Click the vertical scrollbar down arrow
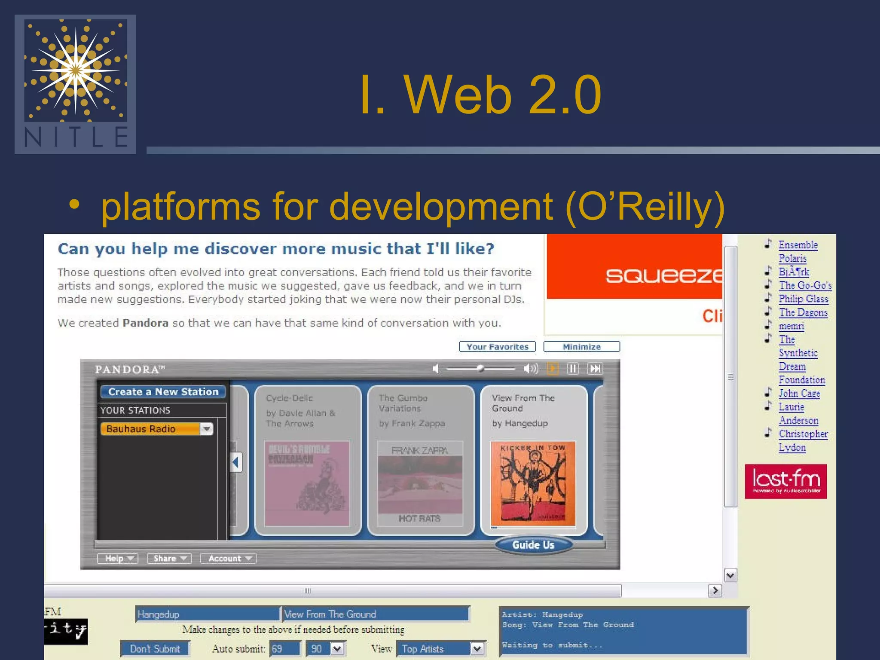 tap(730, 575)
